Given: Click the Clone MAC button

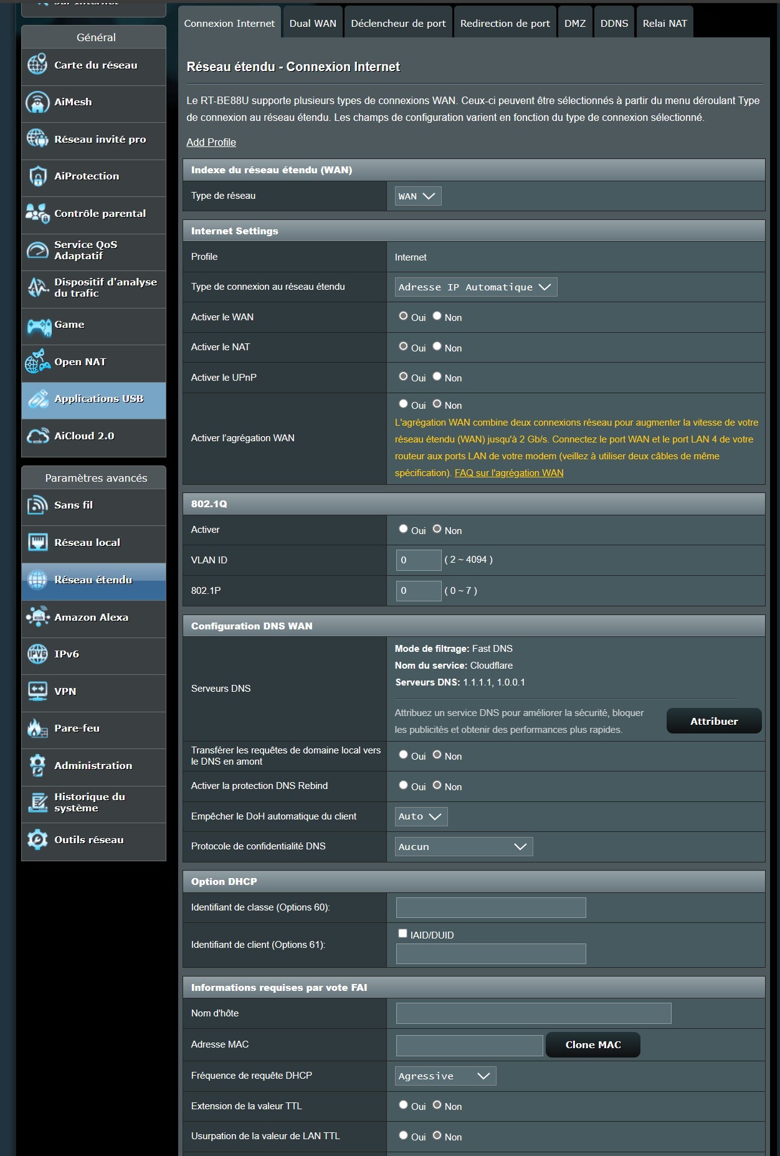Looking at the screenshot, I should (x=593, y=1045).
